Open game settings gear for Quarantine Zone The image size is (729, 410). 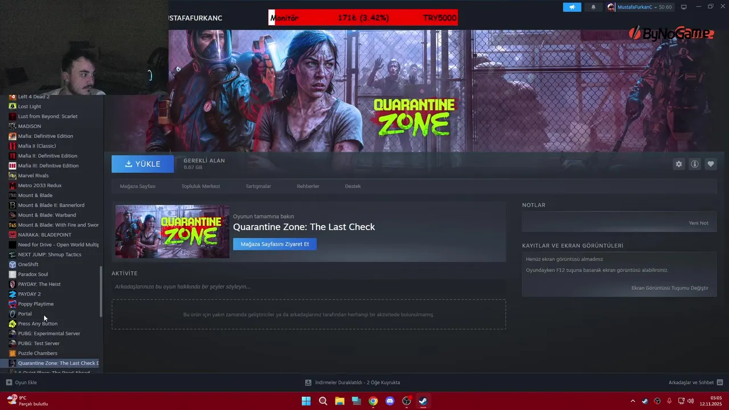coord(678,164)
